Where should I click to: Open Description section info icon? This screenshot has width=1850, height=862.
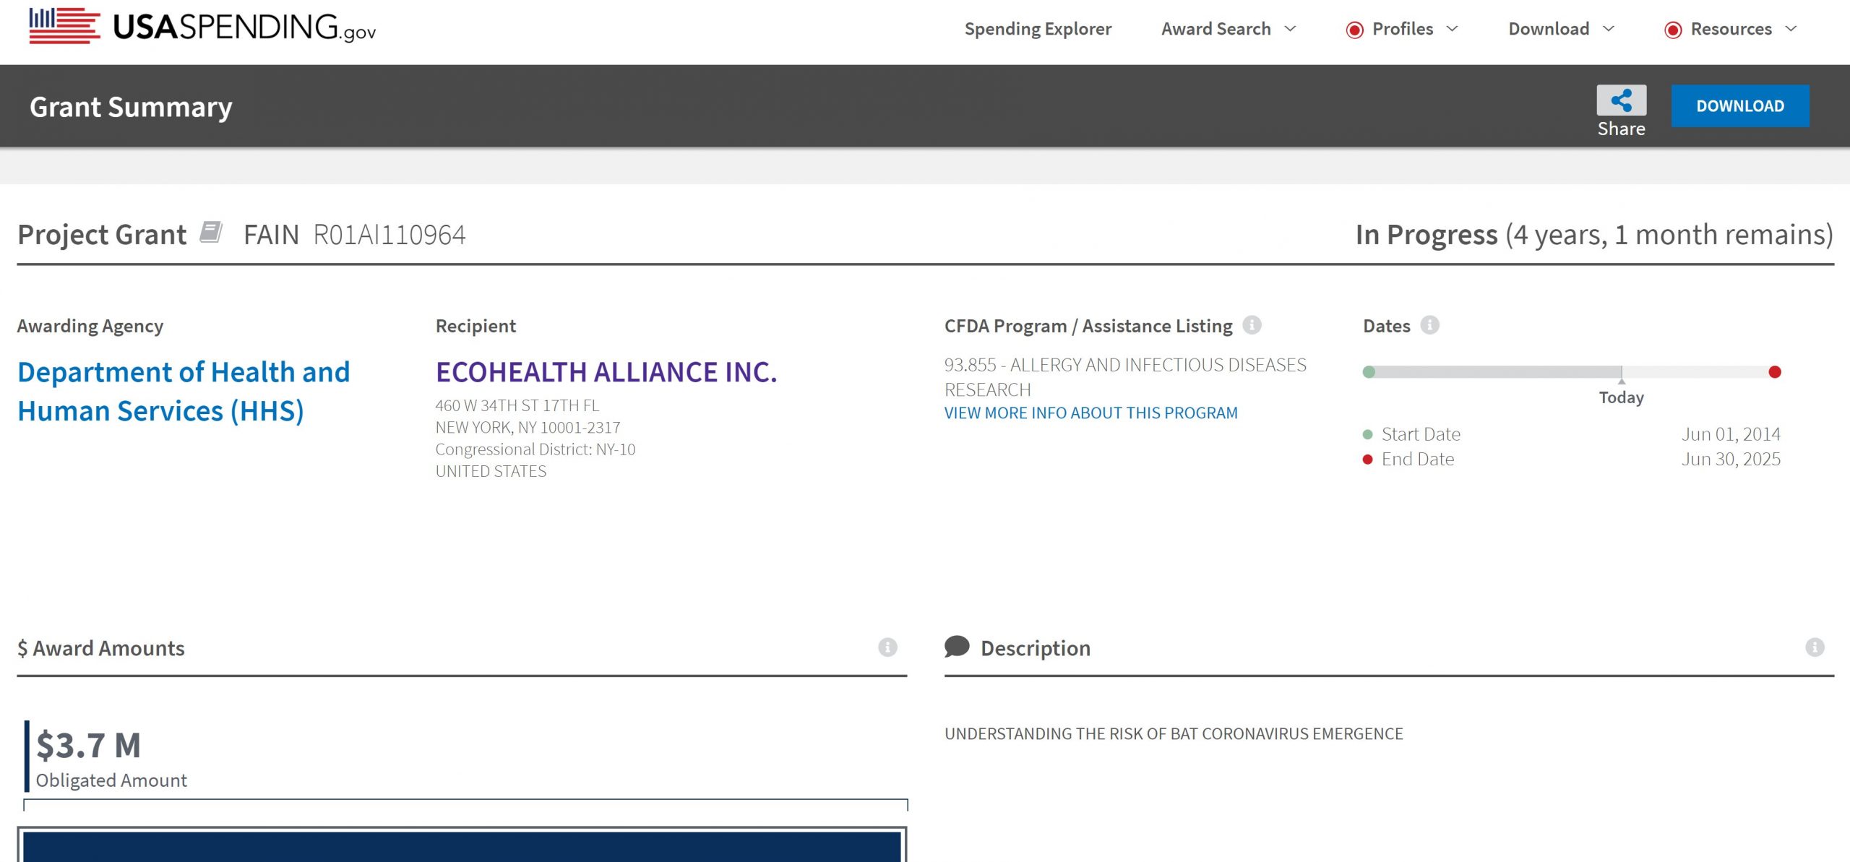(1815, 647)
